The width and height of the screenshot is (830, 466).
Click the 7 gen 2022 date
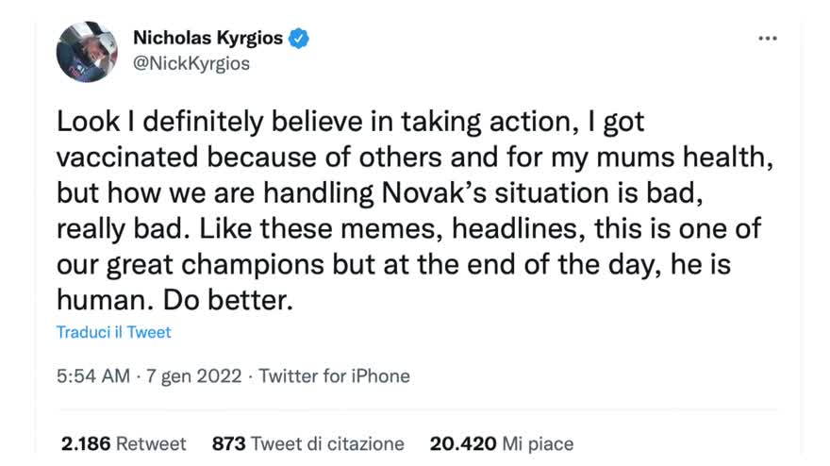coord(193,376)
